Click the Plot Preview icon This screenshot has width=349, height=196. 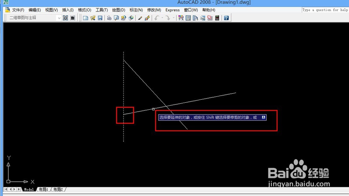click(x=116, y=18)
